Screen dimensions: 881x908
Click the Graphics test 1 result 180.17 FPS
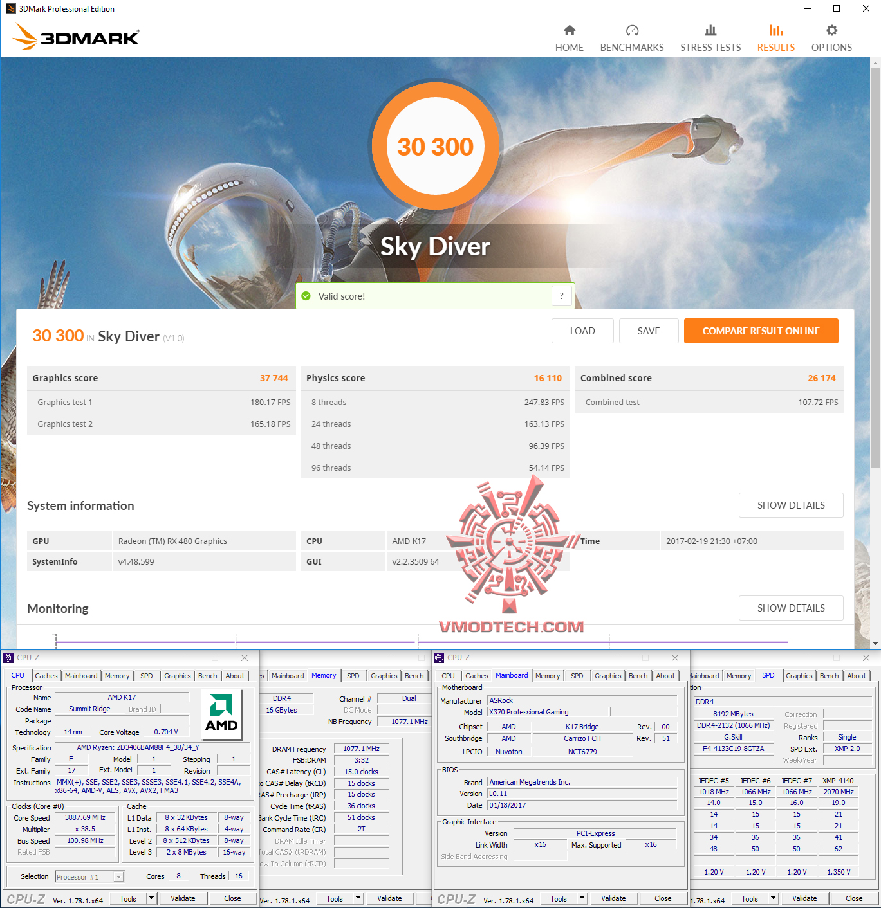(x=270, y=403)
